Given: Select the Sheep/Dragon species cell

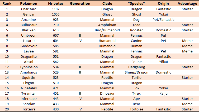Looking at the screenshot, I should [x=136, y=72].
